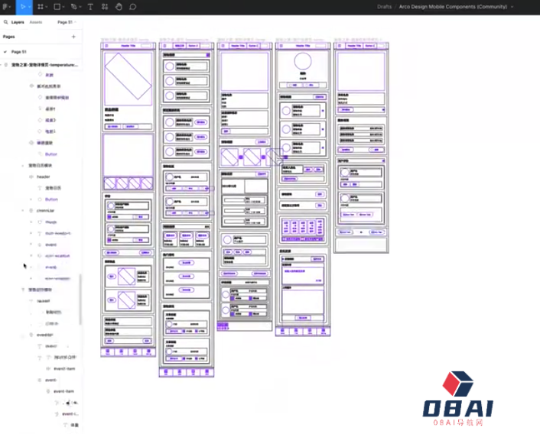The height and width of the screenshot is (434, 540).
Task: Open the Rectangle shape tools dropdown arrow
Action: (x=65, y=6)
